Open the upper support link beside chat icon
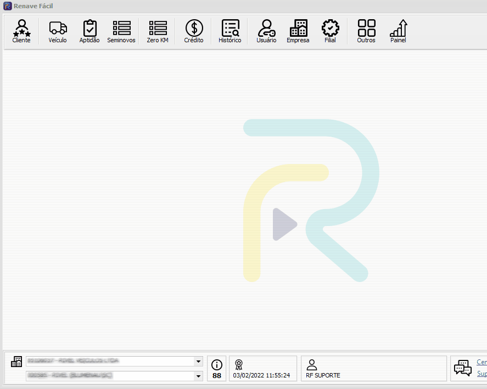This screenshot has height=389, width=487. 482,362
